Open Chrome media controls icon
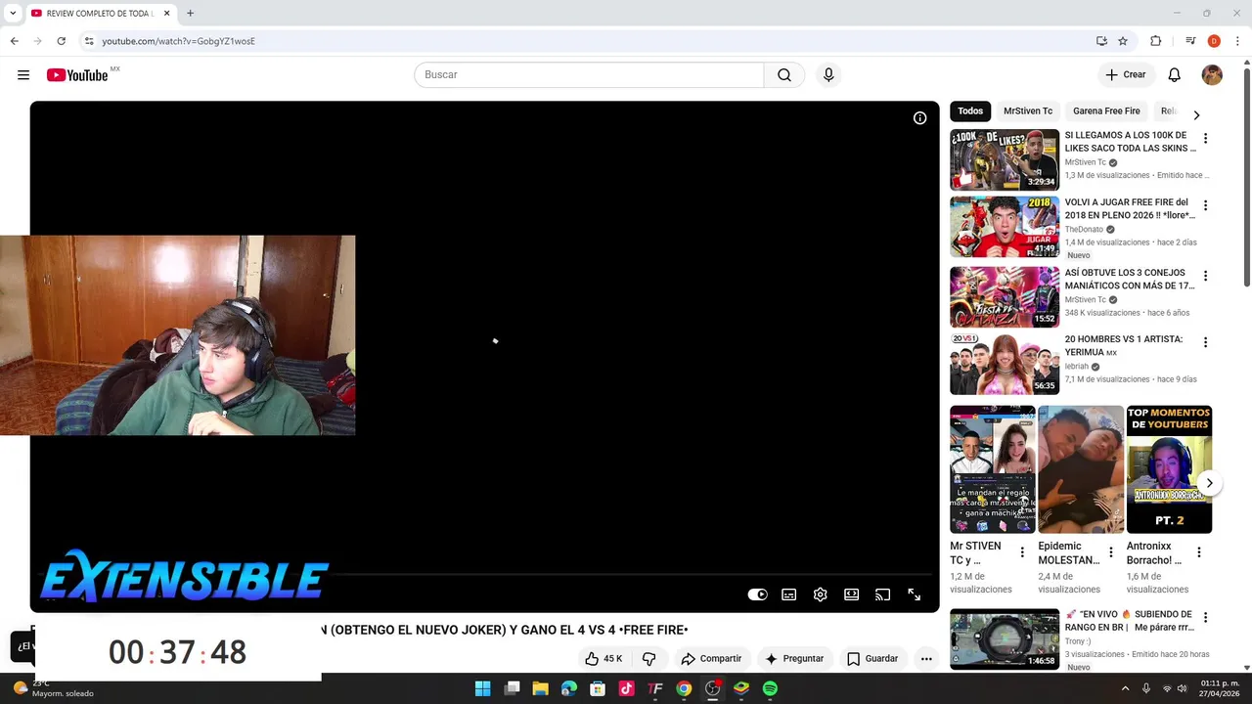 coord(1190,41)
